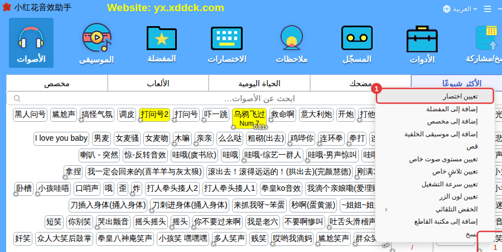The width and height of the screenshot is (502, 252).
Task: Choose إضافة إلى موسيقى الخلفية entry
Action: 435,134
